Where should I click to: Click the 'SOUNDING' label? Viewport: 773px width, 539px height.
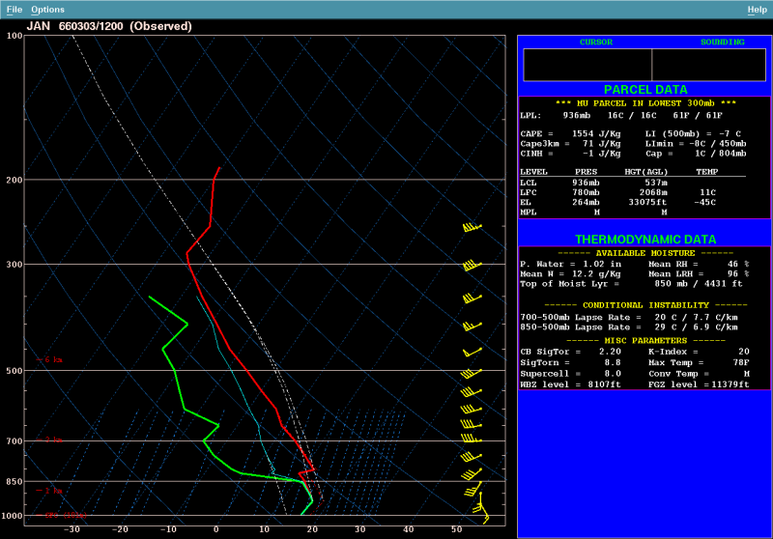click(723, 42)
